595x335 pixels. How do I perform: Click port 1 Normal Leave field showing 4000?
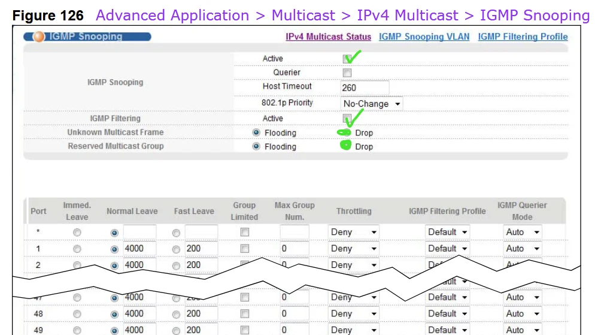point(139,248)
